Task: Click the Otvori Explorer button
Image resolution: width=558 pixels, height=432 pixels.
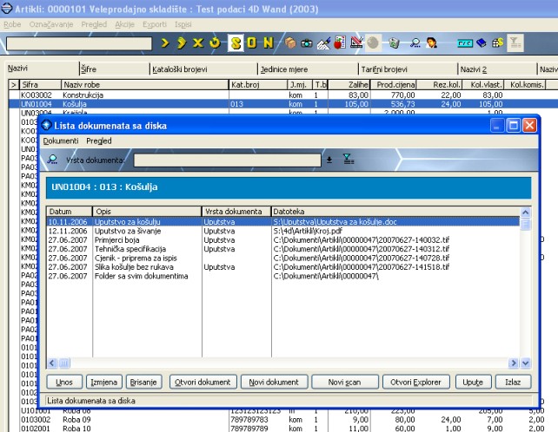Action: click(416, 382)
